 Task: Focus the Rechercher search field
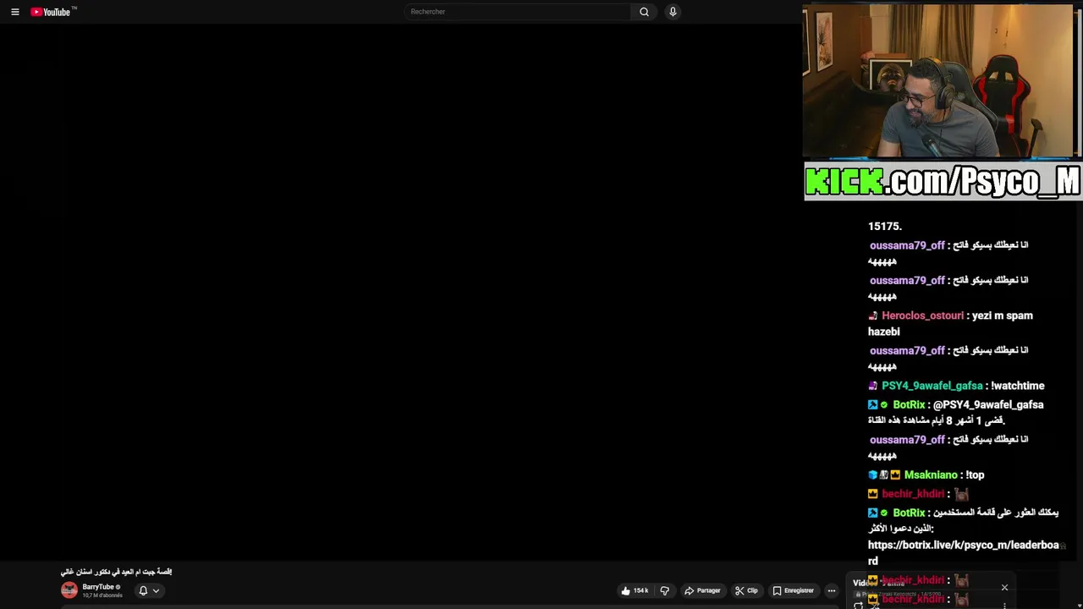pos(517,12)
